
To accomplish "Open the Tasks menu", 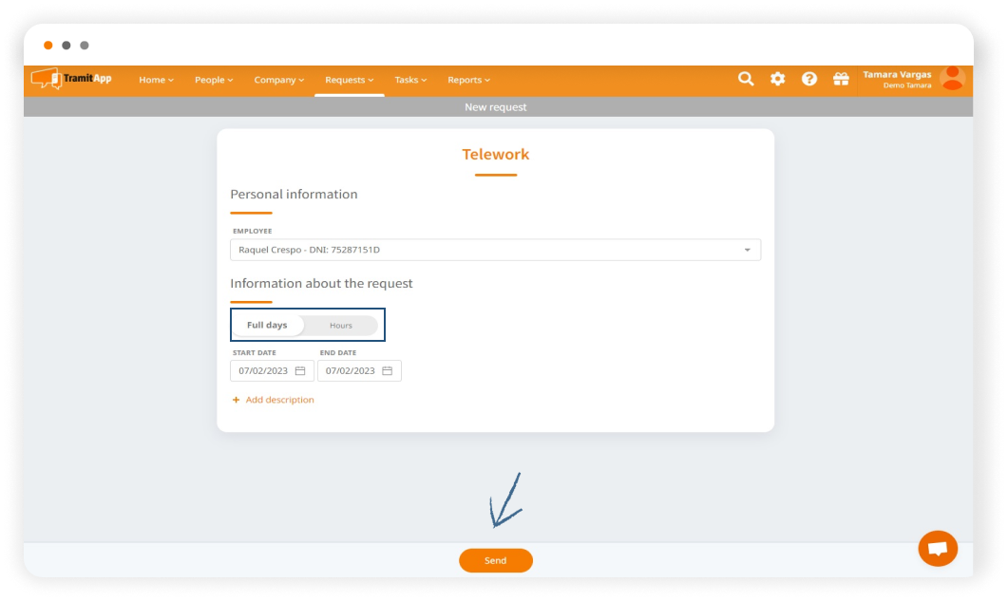I will (410, 80).
